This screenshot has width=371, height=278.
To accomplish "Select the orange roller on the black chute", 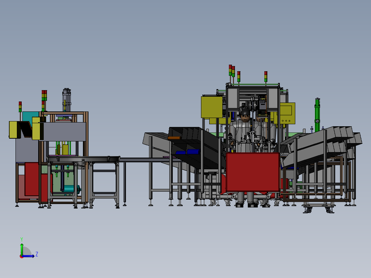I will [x=174, y=138].
